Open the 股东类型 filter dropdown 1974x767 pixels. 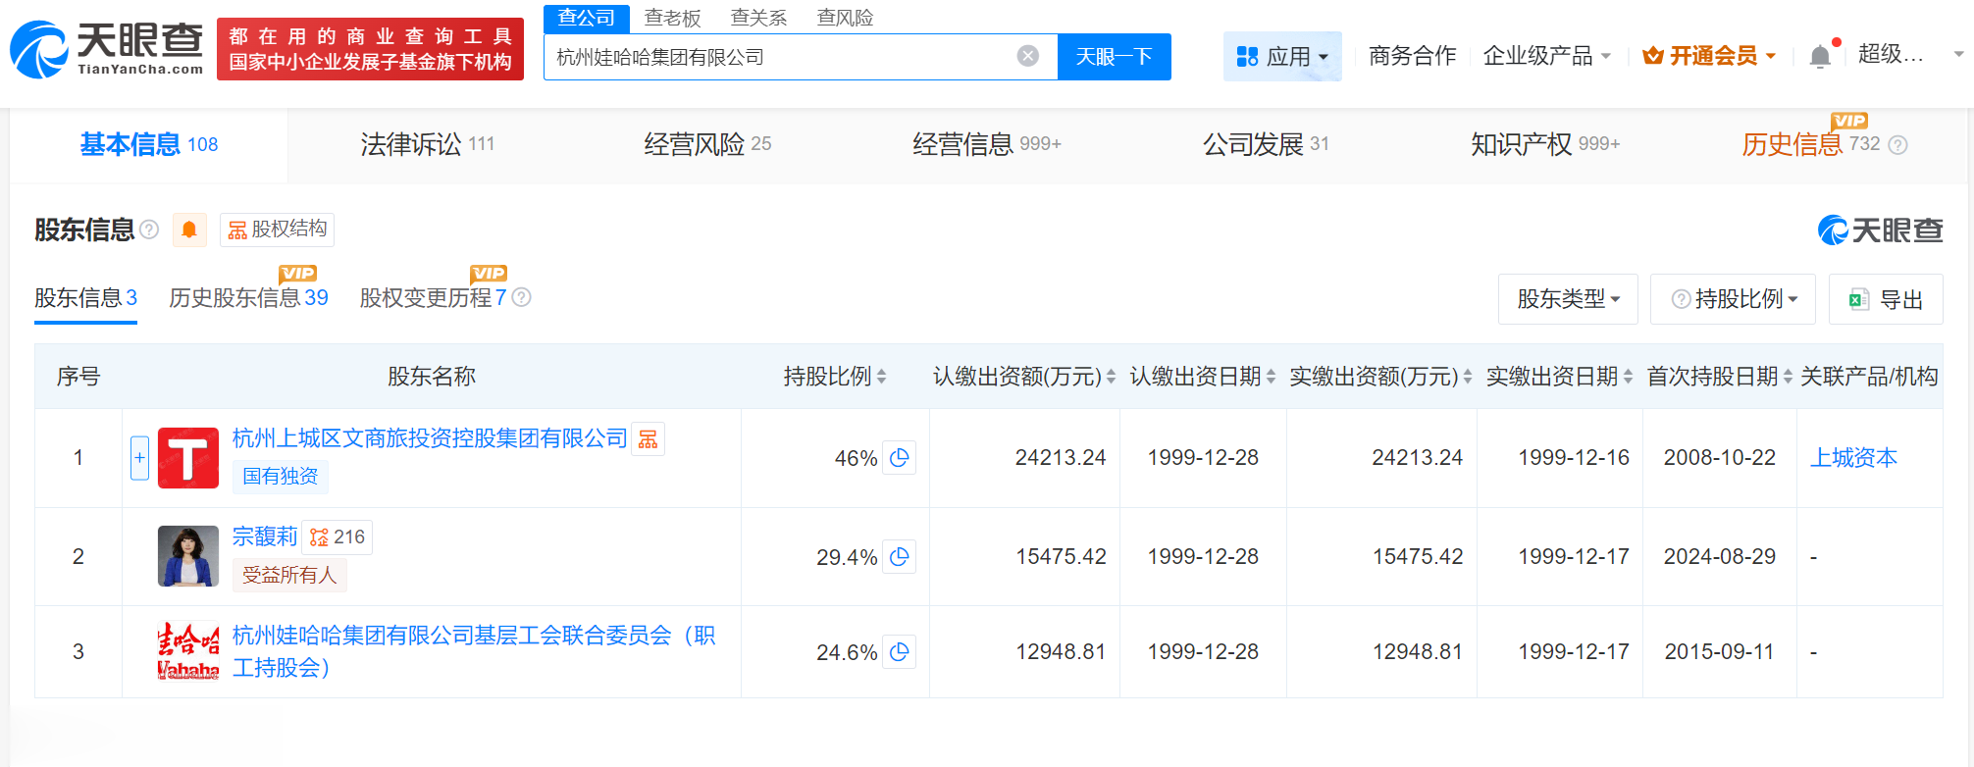click(1567, 299)
